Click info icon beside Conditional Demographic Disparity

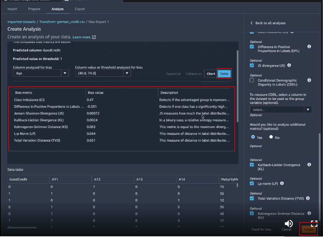pos(309,80)
